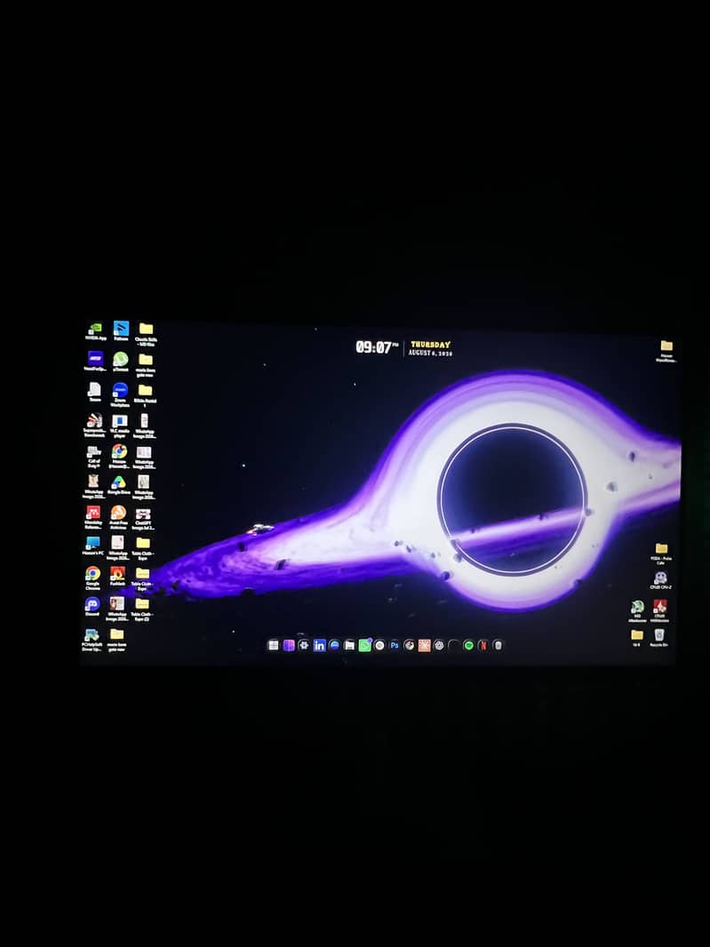Open the ChatGPT Image file on desktop
Image resolution: width=710 pixels, height=947 pixels.
click(x=143, y=518)
